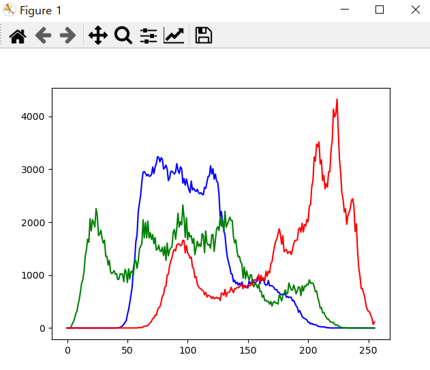The height and width of the screenshot is (370, 430).
Task: Reset the plot to the original Home view
Action: [x=18, y=36]
